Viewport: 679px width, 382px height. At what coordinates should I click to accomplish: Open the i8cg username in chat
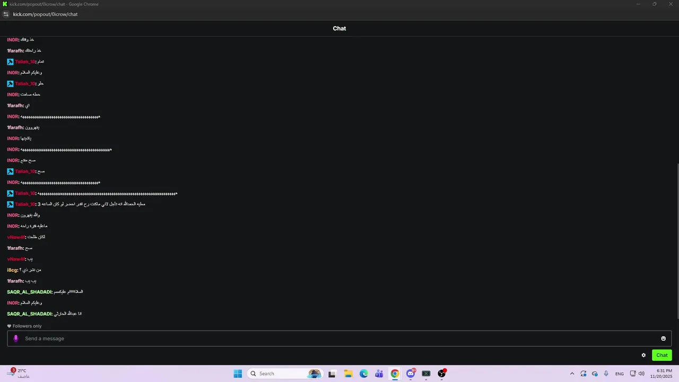[x=12, y=270]
